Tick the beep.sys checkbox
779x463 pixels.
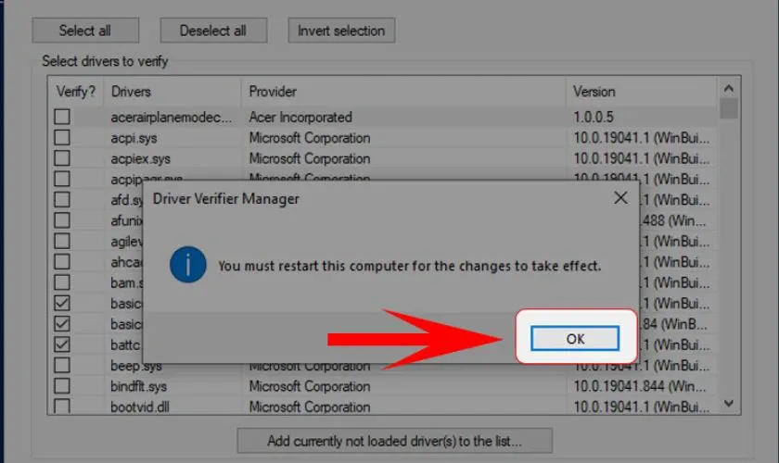point(62,365)
